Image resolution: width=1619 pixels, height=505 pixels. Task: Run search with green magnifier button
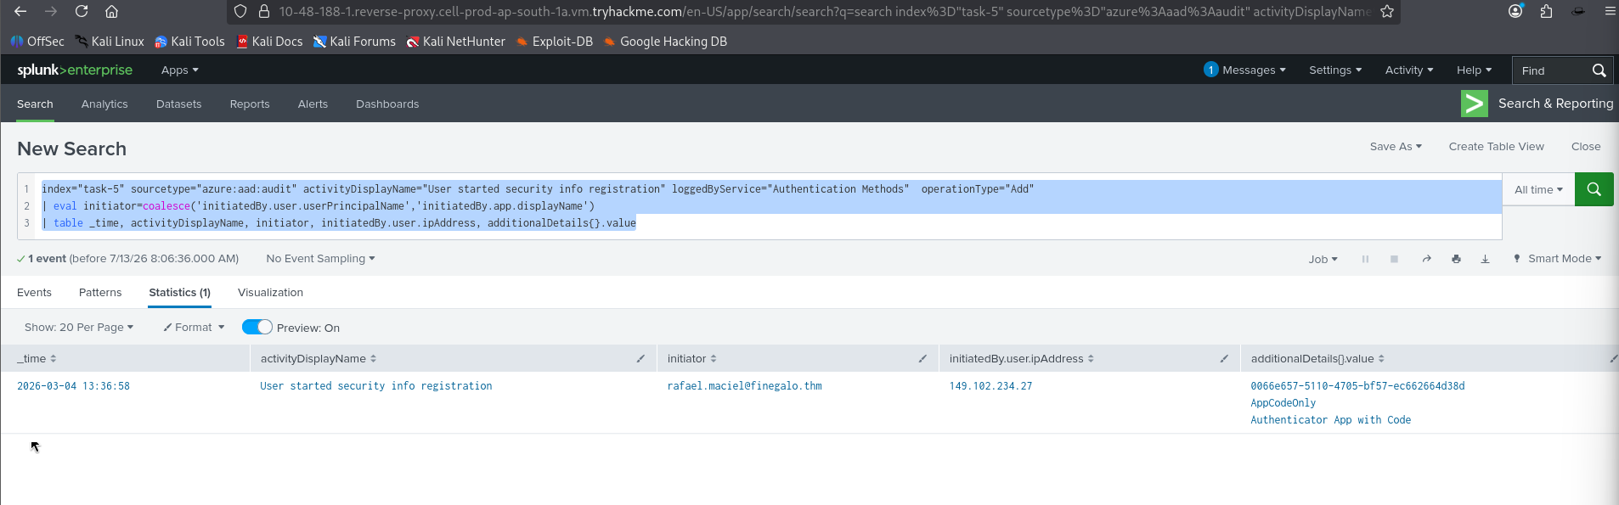(1594, 189)
